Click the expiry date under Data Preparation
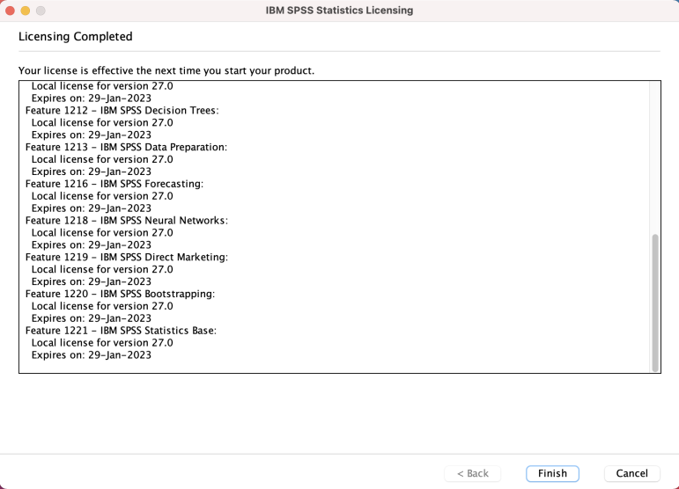679x489 pixels. (x=92, y=172)
